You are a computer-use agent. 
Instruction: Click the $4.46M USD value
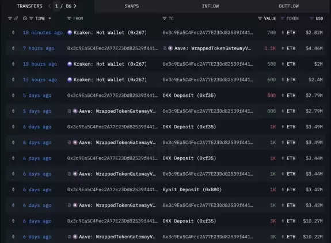[x=314, y=48]
